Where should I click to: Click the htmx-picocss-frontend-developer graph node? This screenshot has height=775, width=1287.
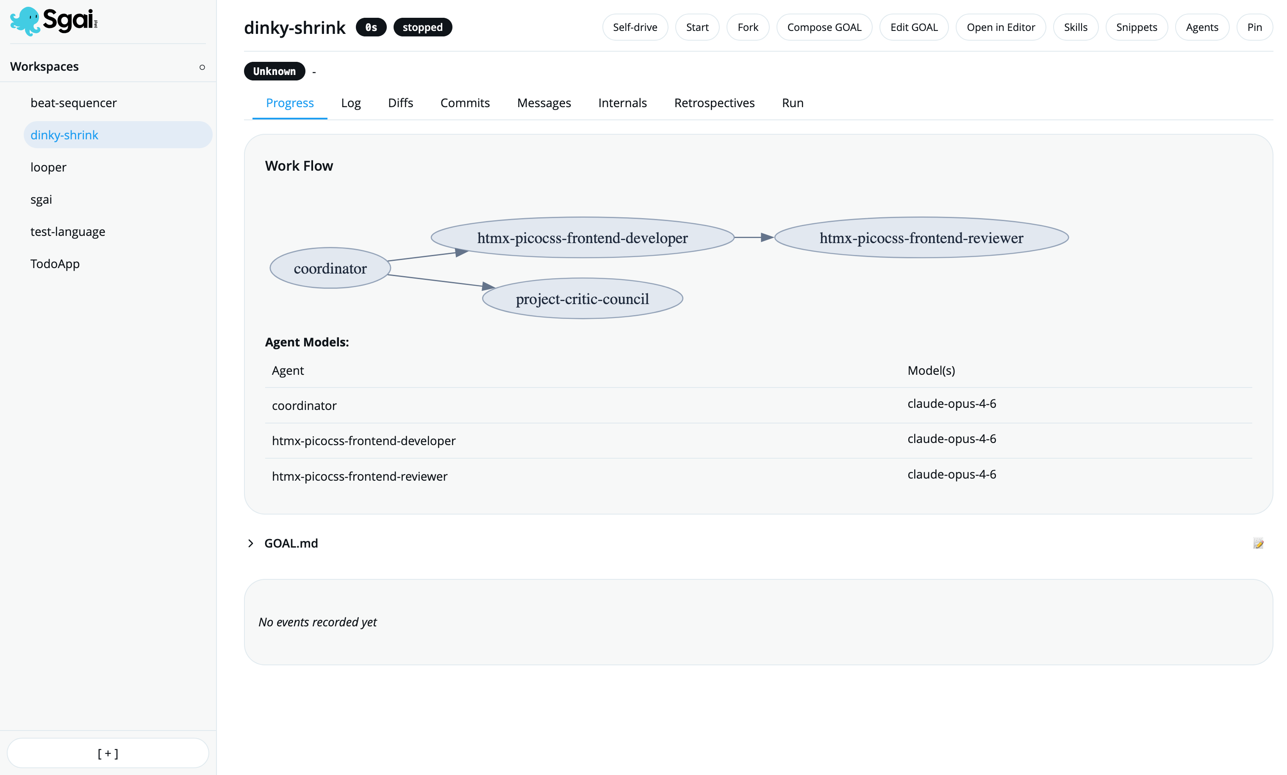[582, 238]
